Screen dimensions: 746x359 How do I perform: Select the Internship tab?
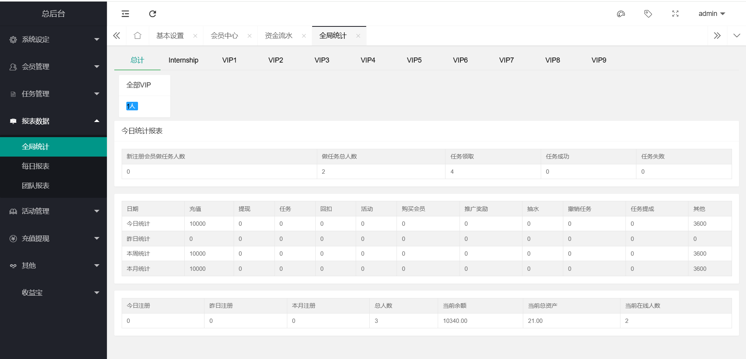pos(183,60)
